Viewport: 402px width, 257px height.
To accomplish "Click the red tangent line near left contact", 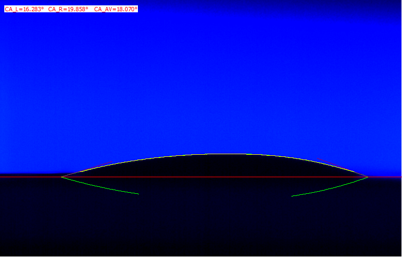I will click(x=75, y=173).
